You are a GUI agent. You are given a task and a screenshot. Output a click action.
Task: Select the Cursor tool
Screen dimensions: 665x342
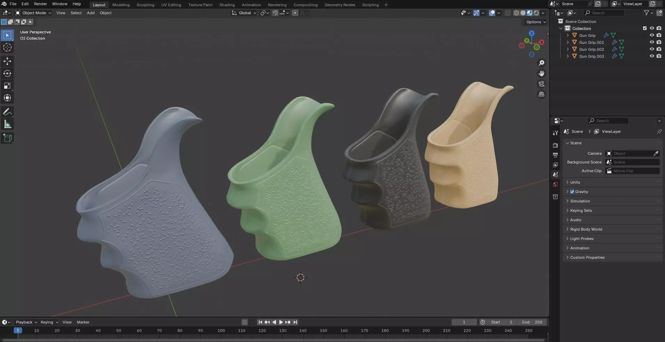[7, 48]
